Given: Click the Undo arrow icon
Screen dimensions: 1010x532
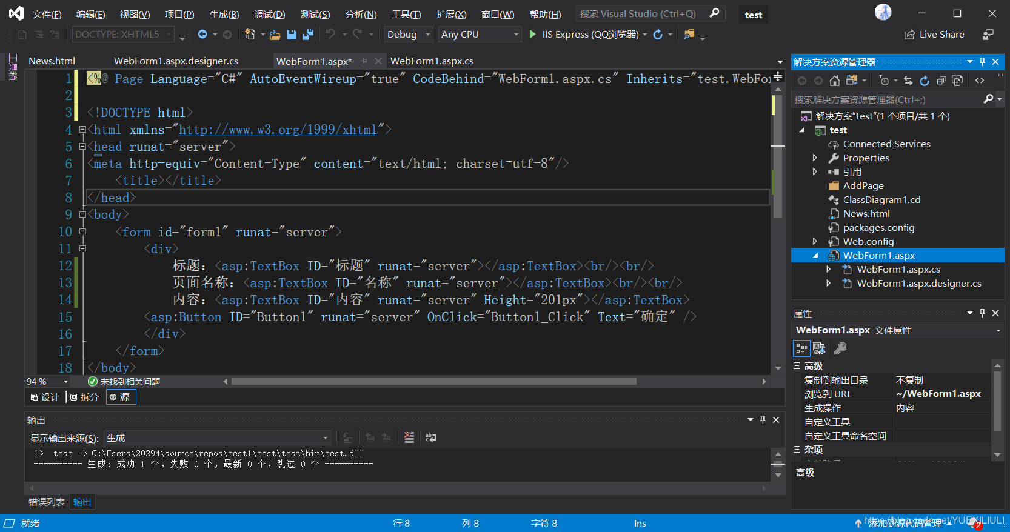Looking at the screenshot, I should click(x=330, y=35).
